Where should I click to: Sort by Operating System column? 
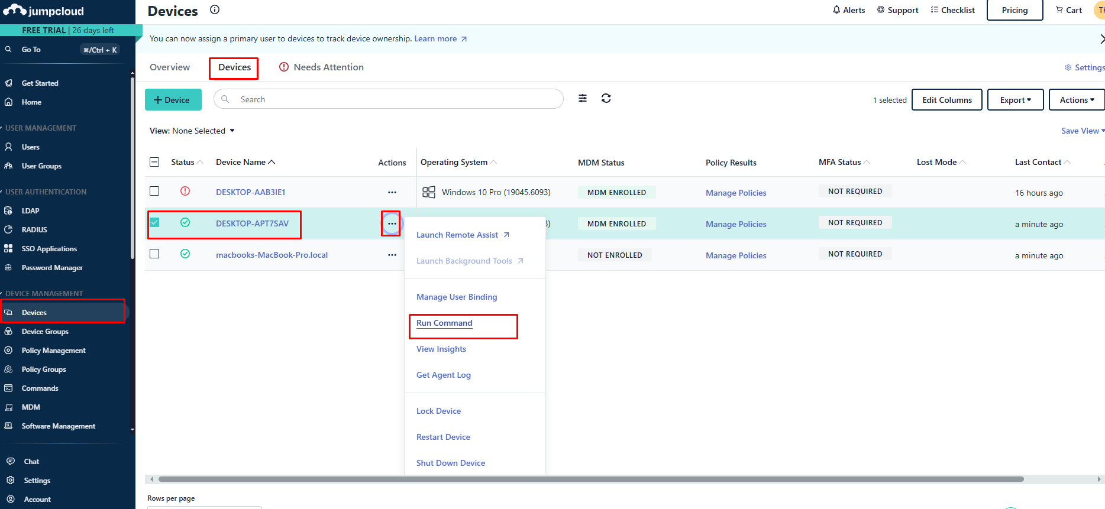pos(458,162)
